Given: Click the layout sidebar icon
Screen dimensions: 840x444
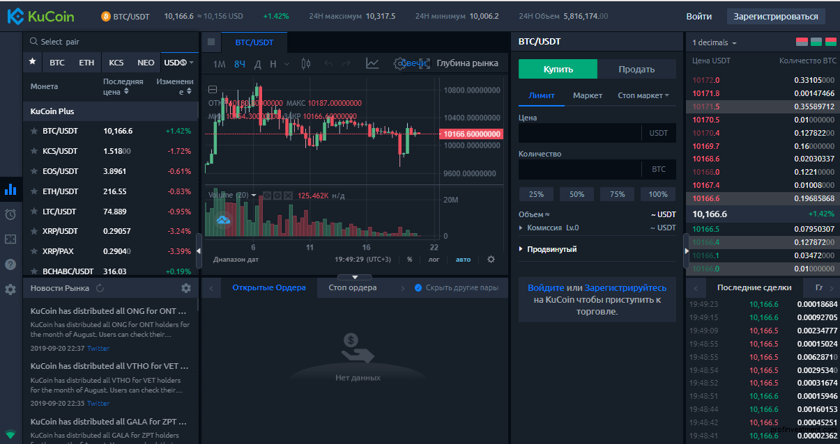Looking at the screenshot, I should (10, 239).
